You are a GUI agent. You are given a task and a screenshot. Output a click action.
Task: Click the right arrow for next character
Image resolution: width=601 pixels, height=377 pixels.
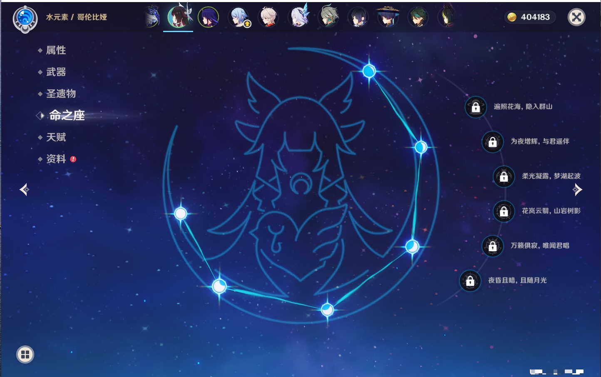point(577,190)
